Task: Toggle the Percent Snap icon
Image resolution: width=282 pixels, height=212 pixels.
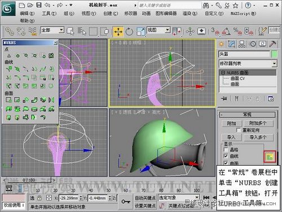Action: [237, 32]
